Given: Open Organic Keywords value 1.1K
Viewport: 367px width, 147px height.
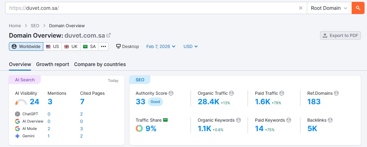Looking at the screenshot, I should coord(205,128).
